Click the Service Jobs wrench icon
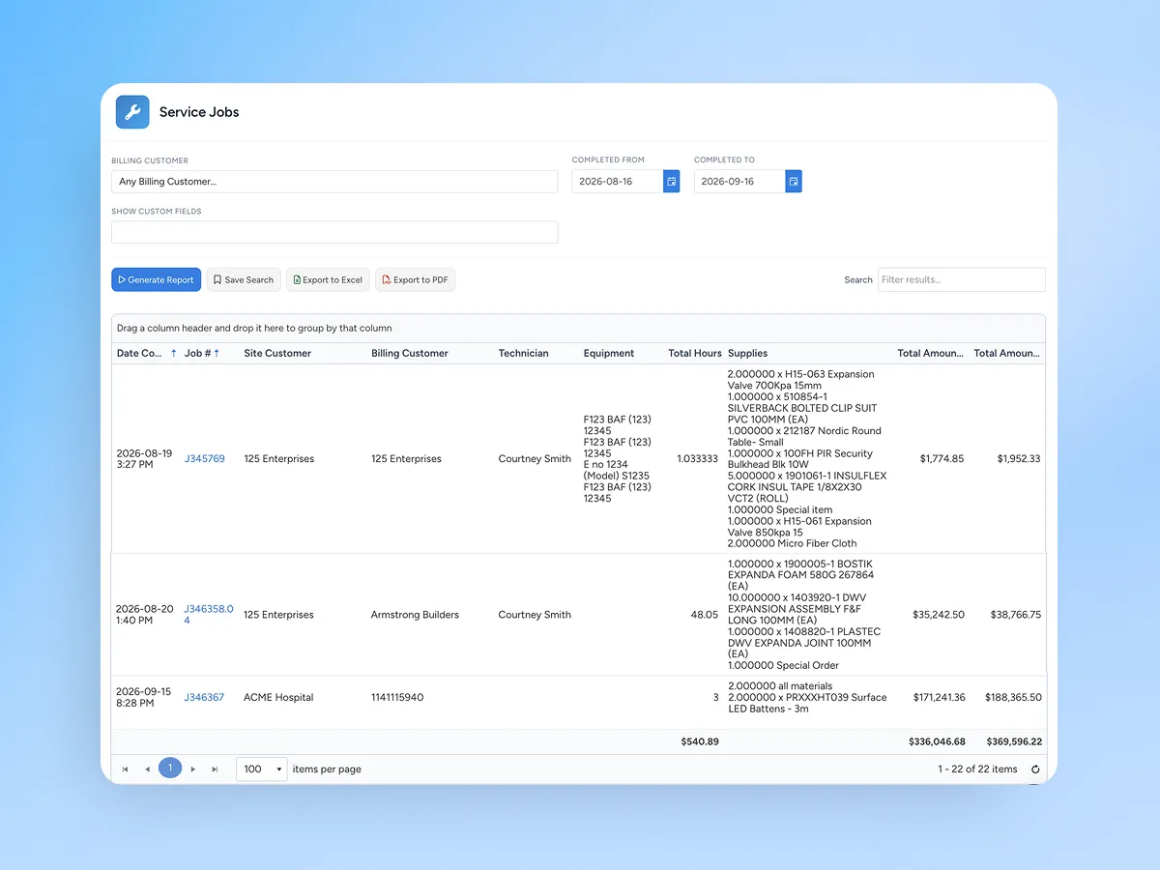The image size is (1160, 870). 132,112
